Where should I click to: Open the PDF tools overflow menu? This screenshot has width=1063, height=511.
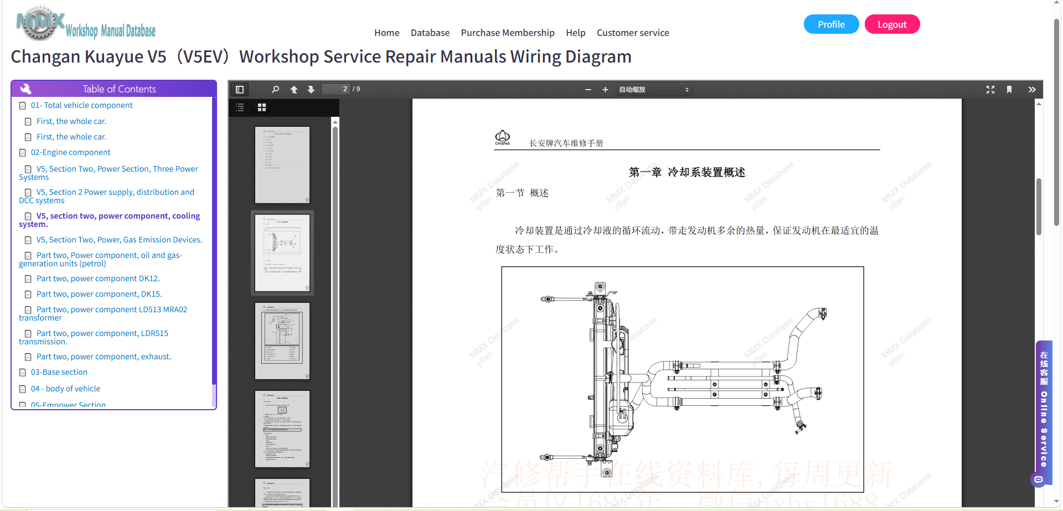1032,90
